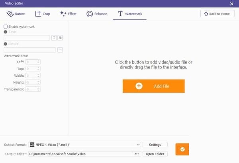The height and width of the screenshot is (163, 239).
Task: Click the orange convert checkmark button
Action: pos(182,149)
